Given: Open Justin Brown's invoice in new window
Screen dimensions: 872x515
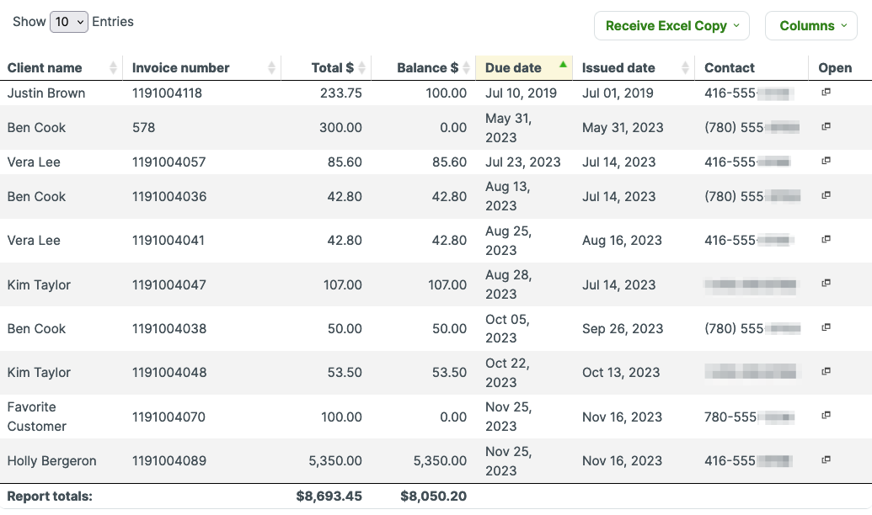Looking at the screenshot, I should 826,93.
